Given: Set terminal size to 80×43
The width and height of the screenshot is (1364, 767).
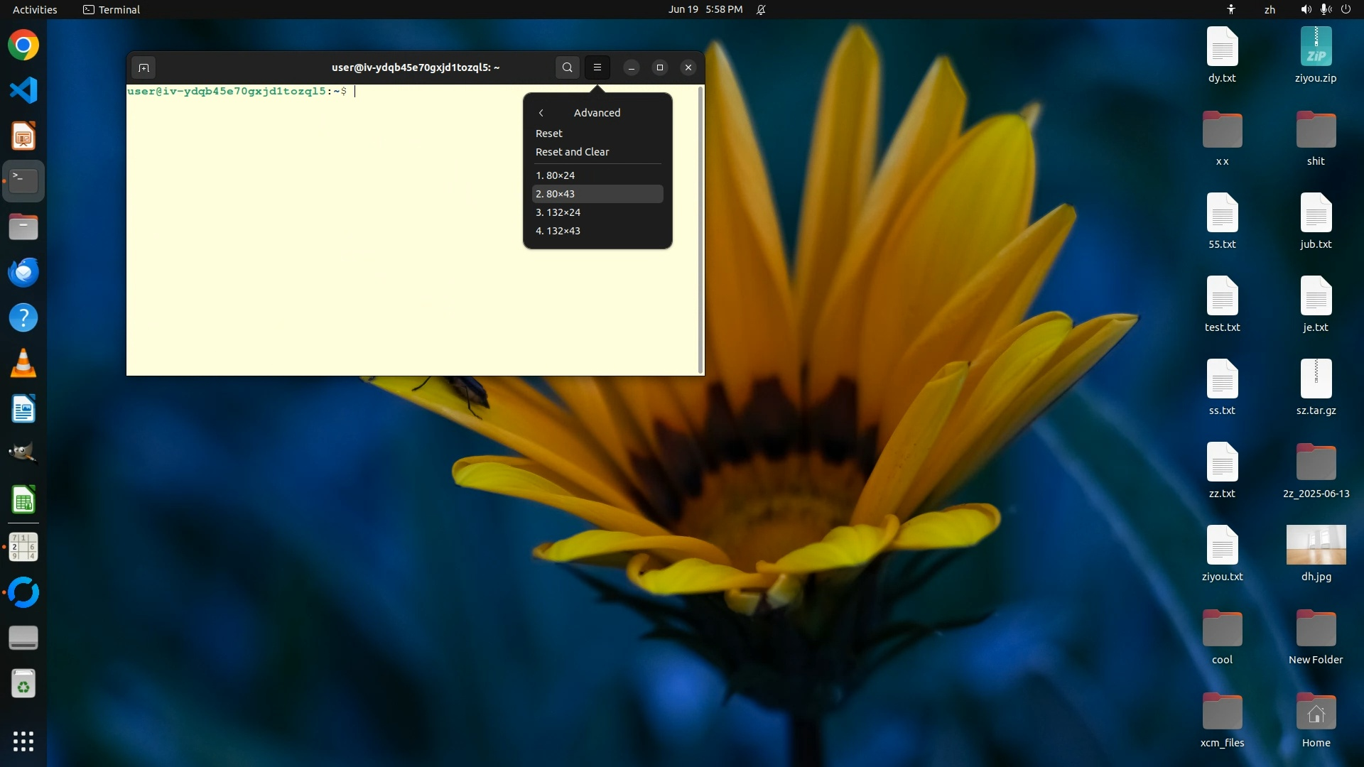Looking at the screenshot, I should (556, 194).
